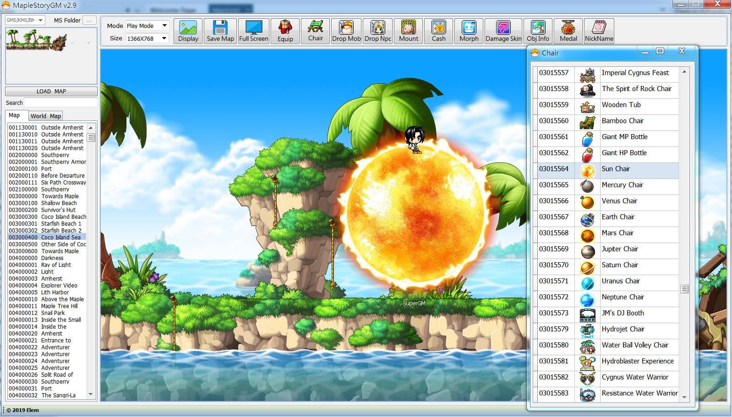Open the Obj Info tool
This screenshot has width=732, height=417.
pos(538,31)
